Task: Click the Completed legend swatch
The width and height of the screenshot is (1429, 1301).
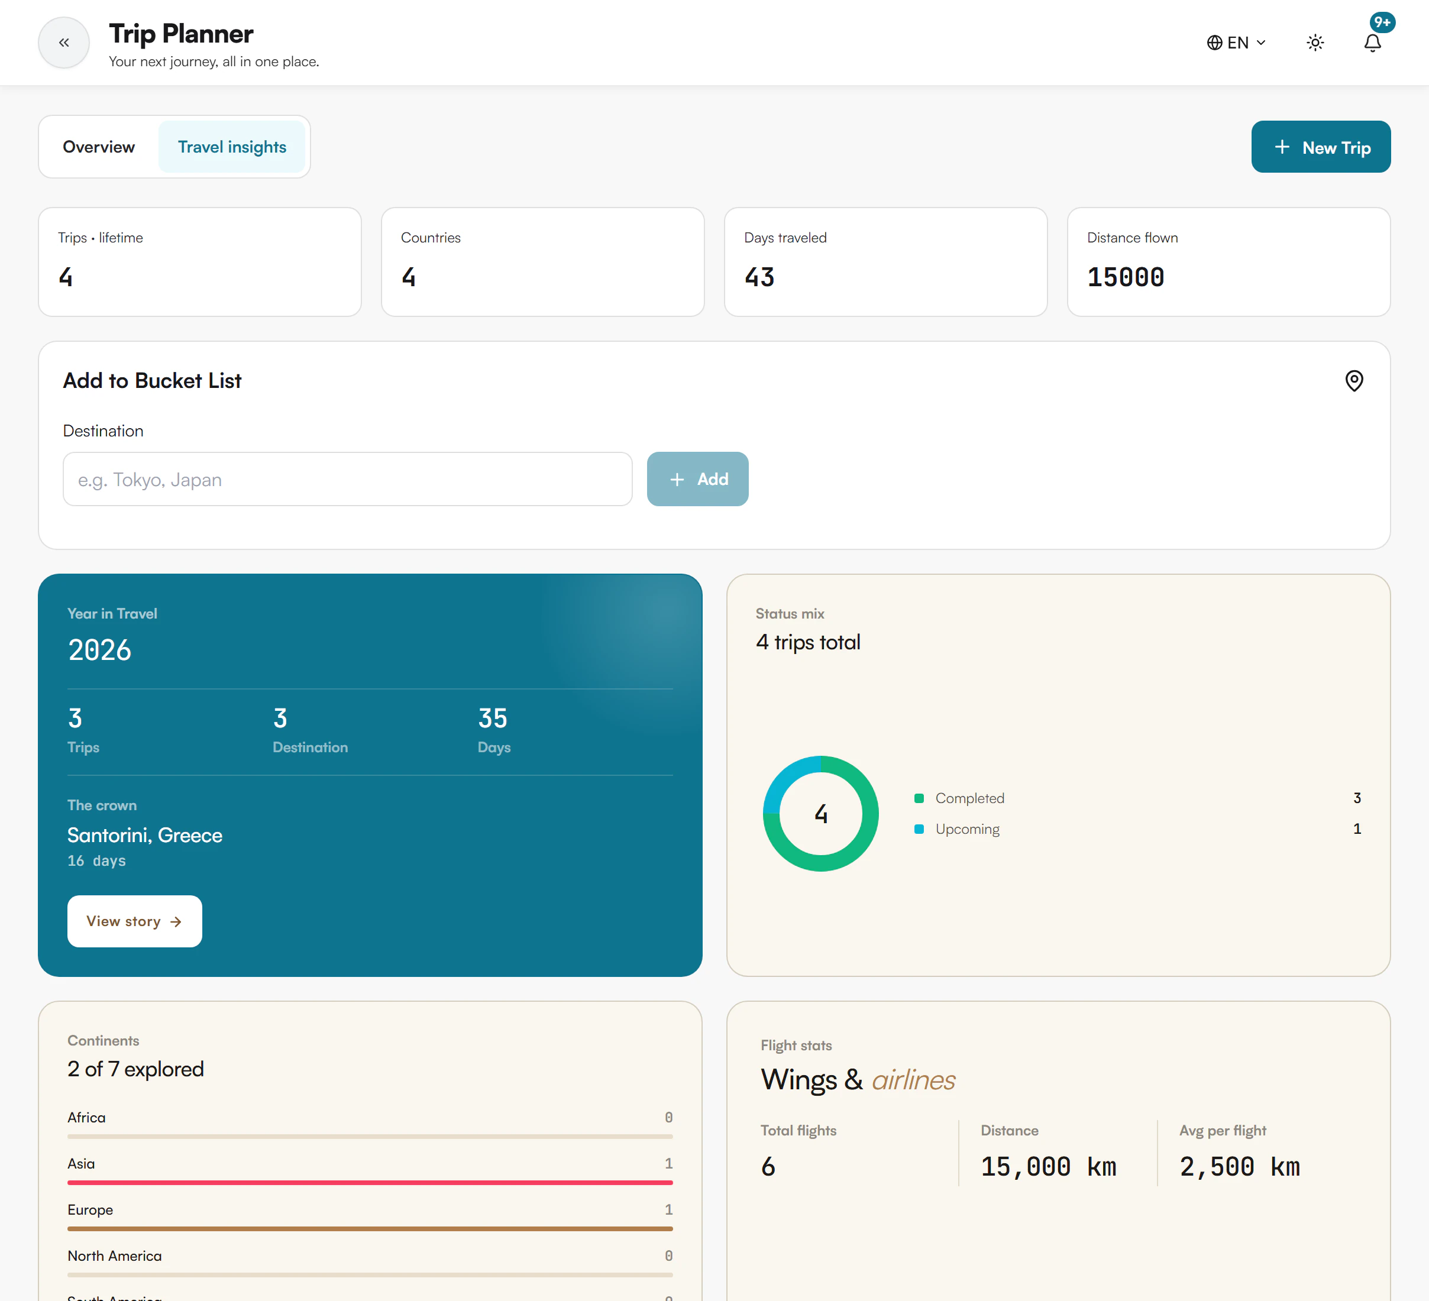Action: (919, 798)
